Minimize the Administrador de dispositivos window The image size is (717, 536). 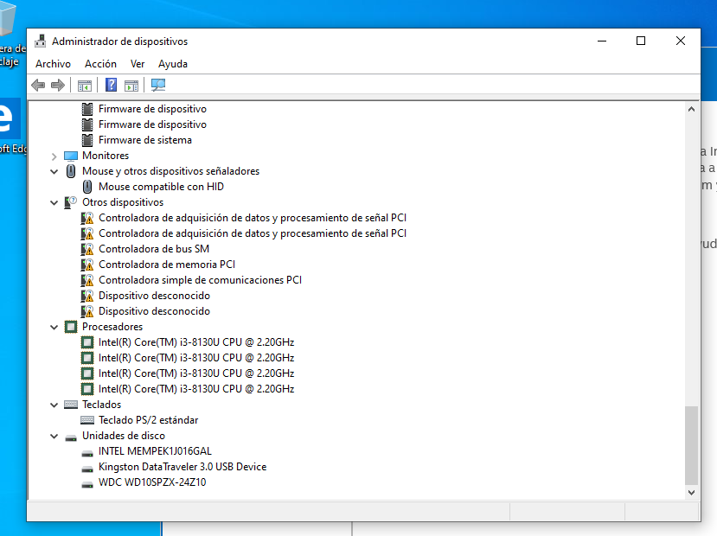click(602, 41)
